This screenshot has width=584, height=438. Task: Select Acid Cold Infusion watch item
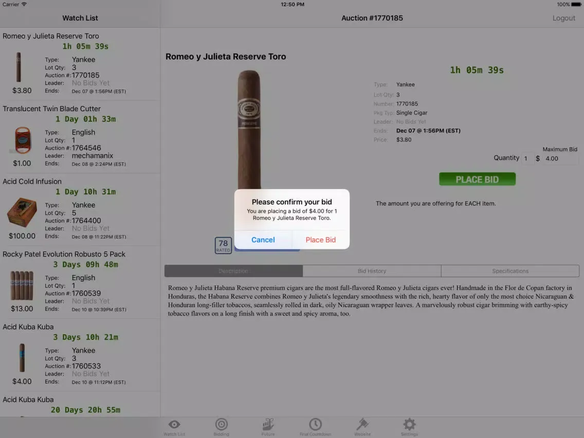pos(80,209)
